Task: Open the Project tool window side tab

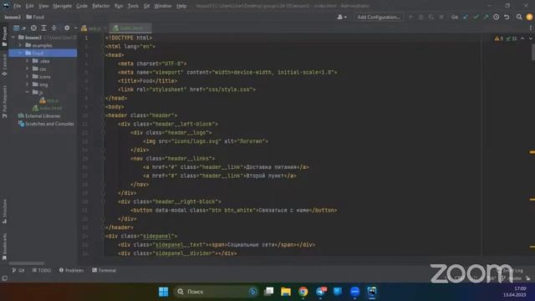Action: (x=4, y=36)
